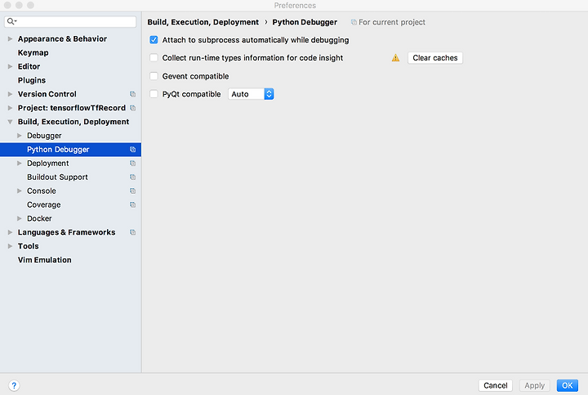Uncheck Attach to subprocess automatically while debugging
Screen dimensions: 588x395
click(x=154, y=40)
